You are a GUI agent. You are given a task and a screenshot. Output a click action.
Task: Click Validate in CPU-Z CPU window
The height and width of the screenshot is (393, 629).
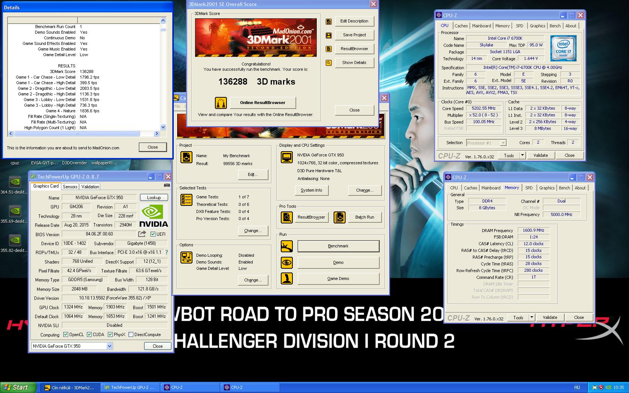tap(540, 155)
